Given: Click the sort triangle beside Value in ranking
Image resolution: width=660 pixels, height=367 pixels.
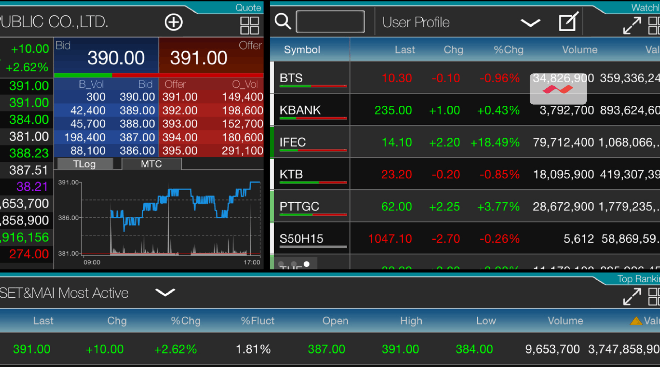Looking at the screenshot, I should (636, 320).
